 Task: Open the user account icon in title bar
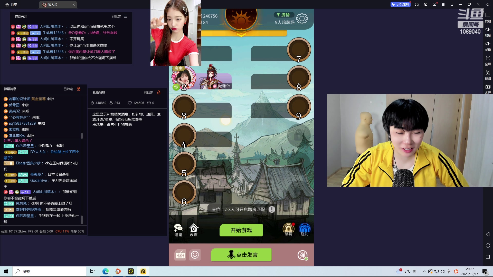426,4
